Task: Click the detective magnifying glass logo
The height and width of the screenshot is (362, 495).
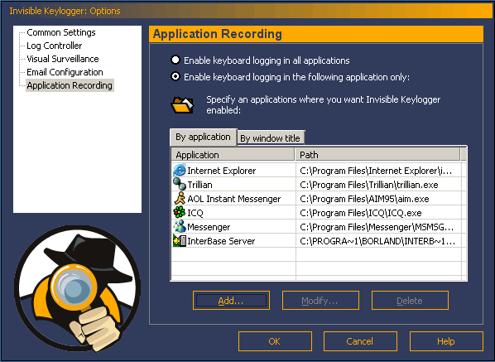Action: pyautogui.click(x=77, y=288)
